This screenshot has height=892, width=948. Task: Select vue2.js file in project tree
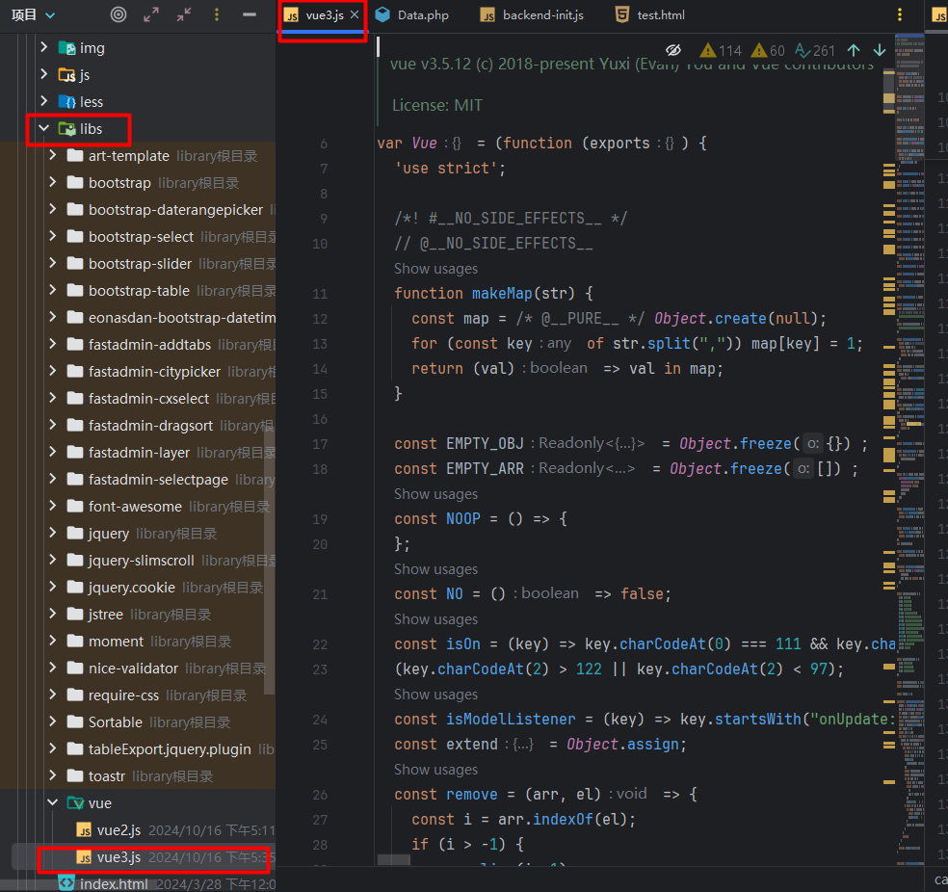pyautogui.click(x=118, y=829)
